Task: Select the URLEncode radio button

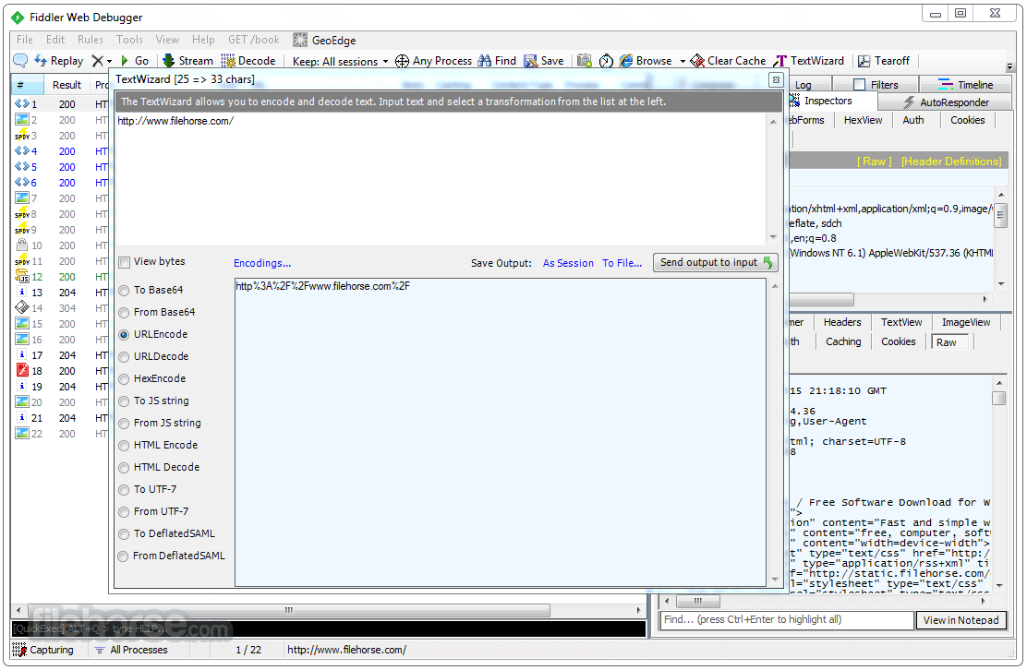Action: (124, 335)
